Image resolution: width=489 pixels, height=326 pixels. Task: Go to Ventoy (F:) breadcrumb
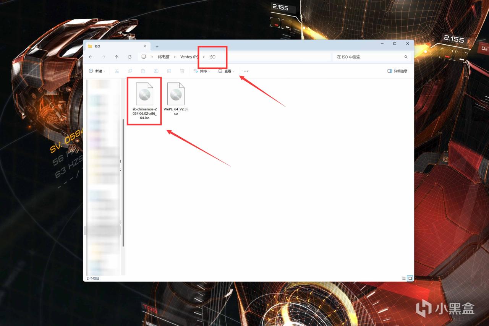(189, 57)
